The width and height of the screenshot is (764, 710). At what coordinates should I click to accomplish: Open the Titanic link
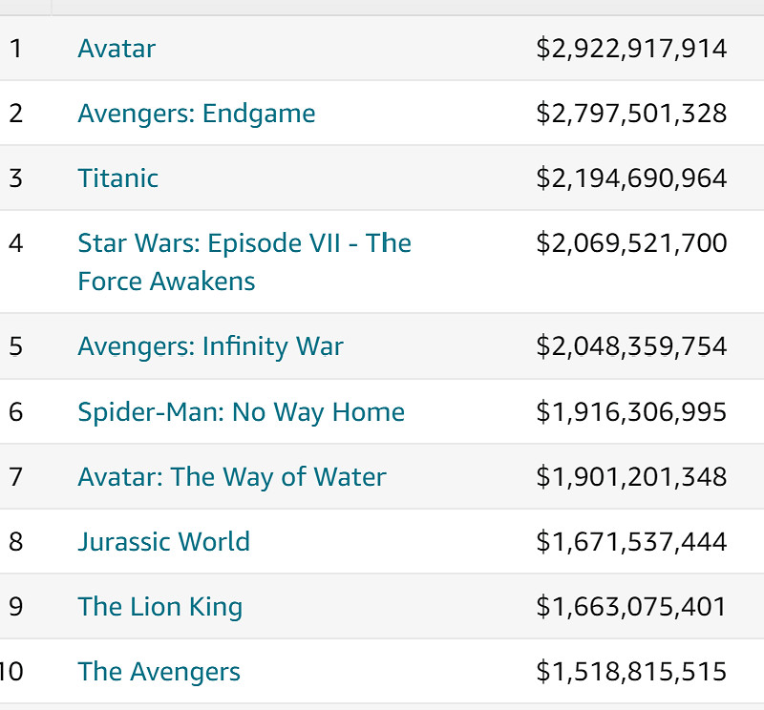[117, 178]
